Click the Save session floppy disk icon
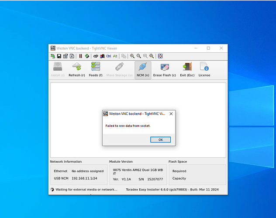This screenshot has width=276, height=218. pos(59,56)
